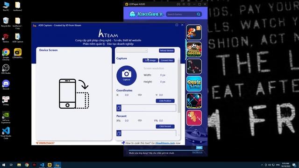Open the Recycle Bin desktop icon
The image size is (299, 168).
tap(6, 22)
